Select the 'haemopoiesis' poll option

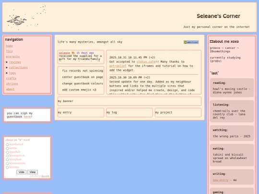(x=7, y=156)
